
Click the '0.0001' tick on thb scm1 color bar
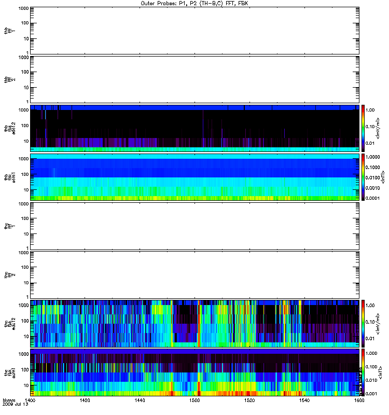point(372,198)
